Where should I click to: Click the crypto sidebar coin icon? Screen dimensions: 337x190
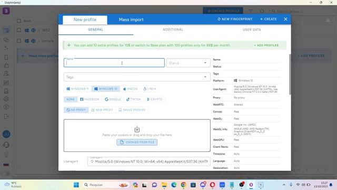(6, 107)
